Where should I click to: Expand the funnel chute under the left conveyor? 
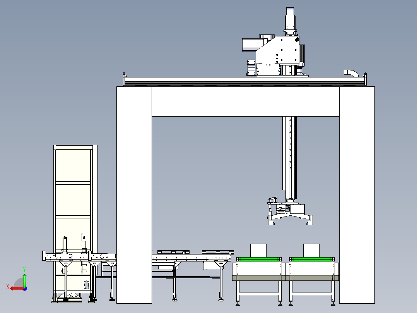click(x=66, y=263)
